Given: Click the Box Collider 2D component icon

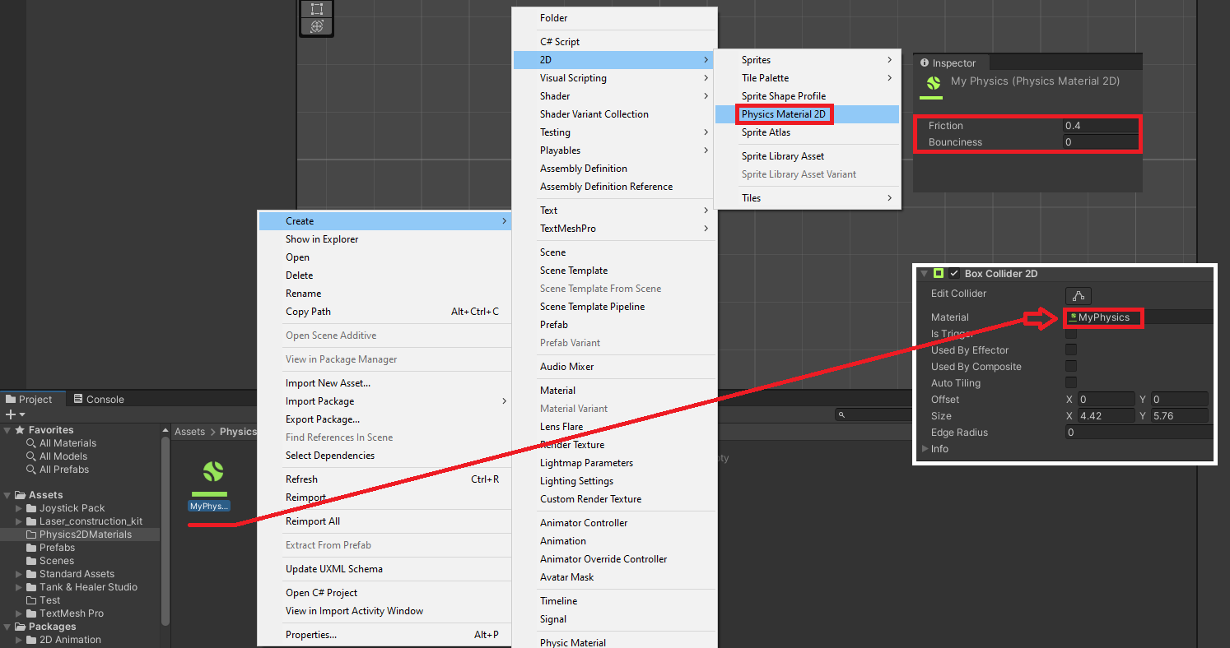Looking at the screenshot, I should point(938,274).
